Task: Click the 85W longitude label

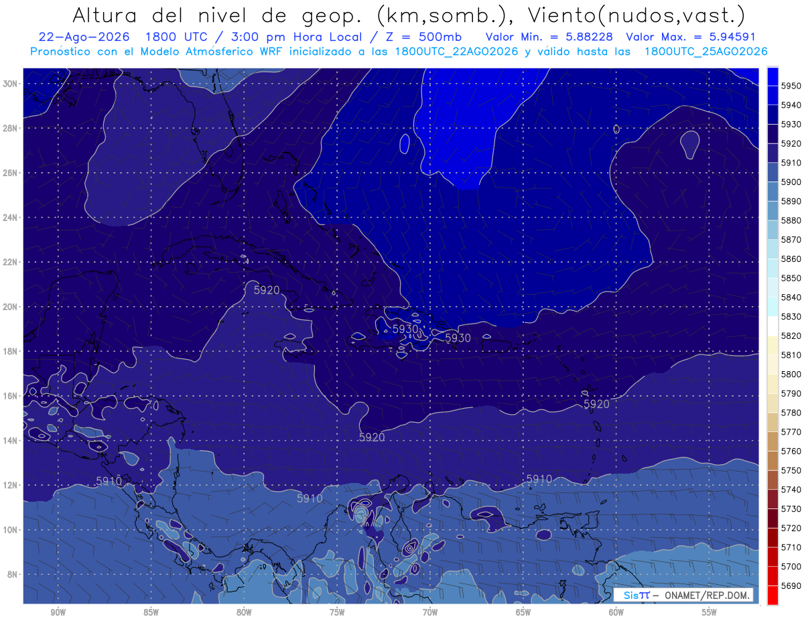Action: coord(151,612)
